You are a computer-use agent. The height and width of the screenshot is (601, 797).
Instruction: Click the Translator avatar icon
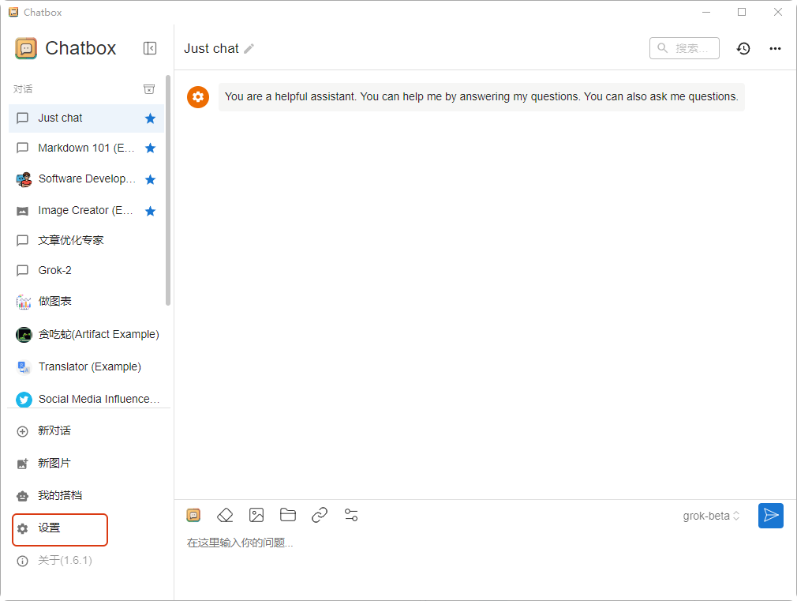[24, 367]
